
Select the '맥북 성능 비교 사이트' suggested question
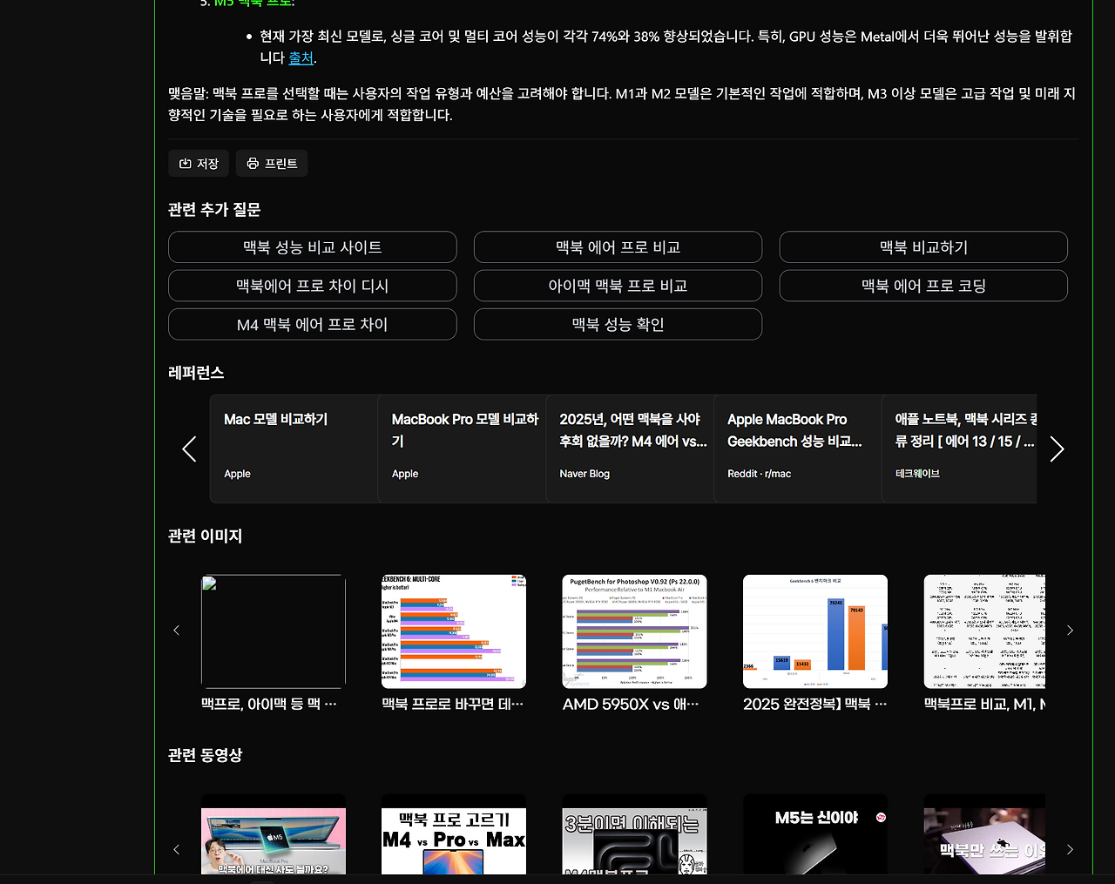pyautogui.click(x=312, y=246)
